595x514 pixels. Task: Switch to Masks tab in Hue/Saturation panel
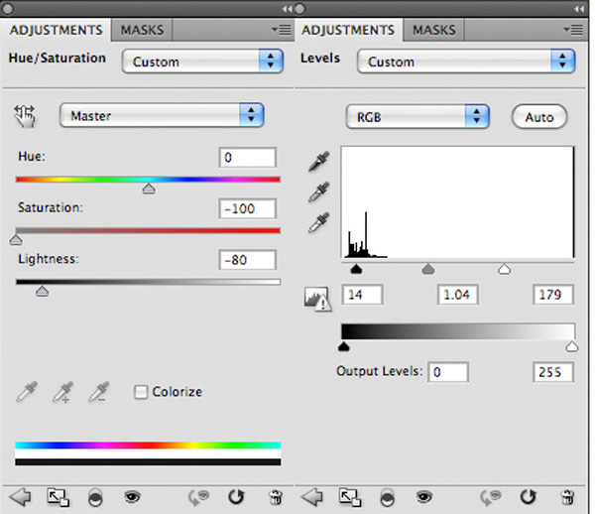(142, 30)
